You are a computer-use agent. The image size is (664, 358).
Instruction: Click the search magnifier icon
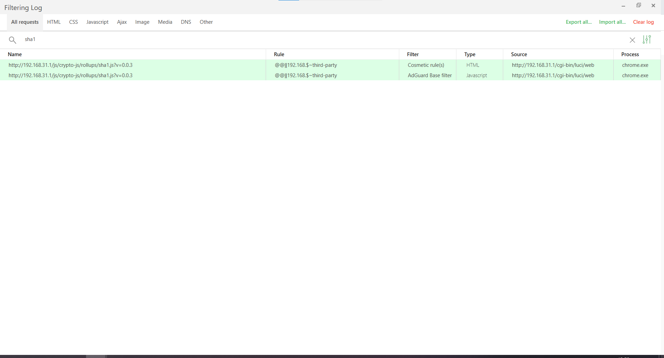pyautogui.click(x=12, y=40)
